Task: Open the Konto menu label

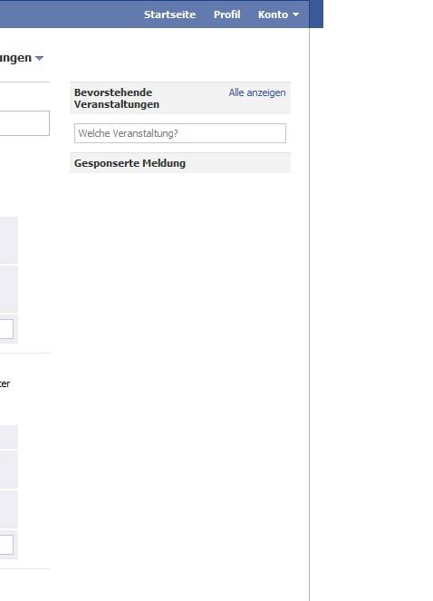Action: (x=273, y=15)
